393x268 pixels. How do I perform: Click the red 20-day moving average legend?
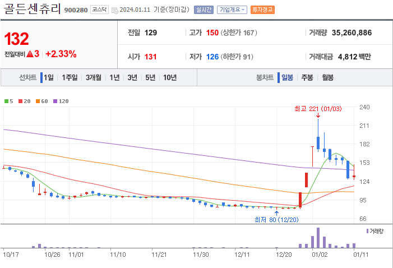[x=25, y=101]
